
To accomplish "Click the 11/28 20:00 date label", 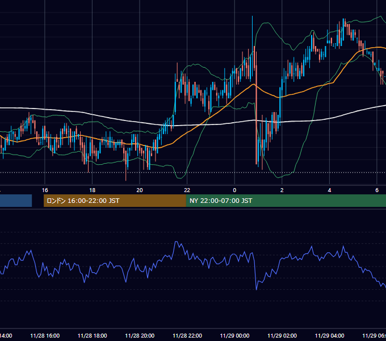I will (x=140, y=336).
